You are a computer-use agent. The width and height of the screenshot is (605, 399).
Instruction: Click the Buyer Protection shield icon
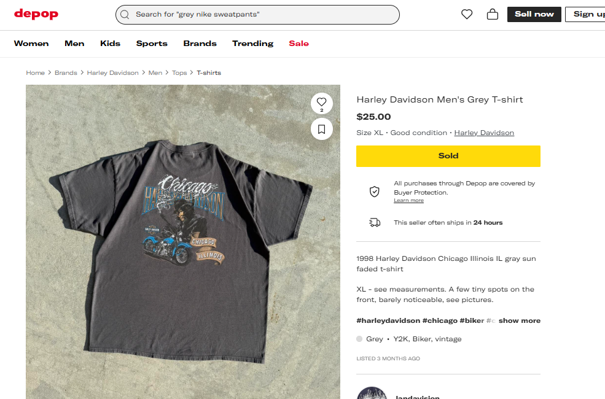[374, 192]
